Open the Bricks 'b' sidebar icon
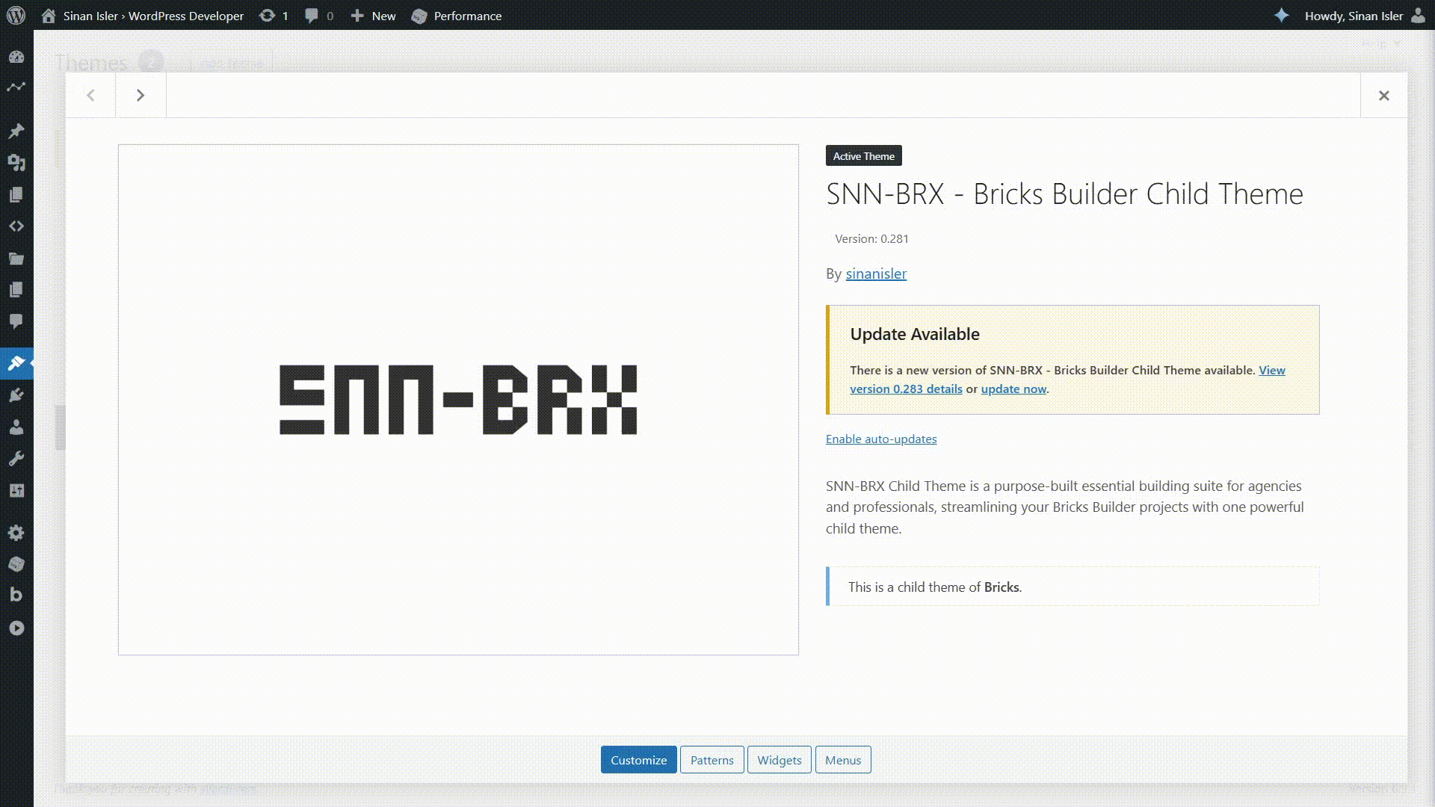The width and height of the screenshot is (1435, 807). pyautogui.click(x=16, y=595)
